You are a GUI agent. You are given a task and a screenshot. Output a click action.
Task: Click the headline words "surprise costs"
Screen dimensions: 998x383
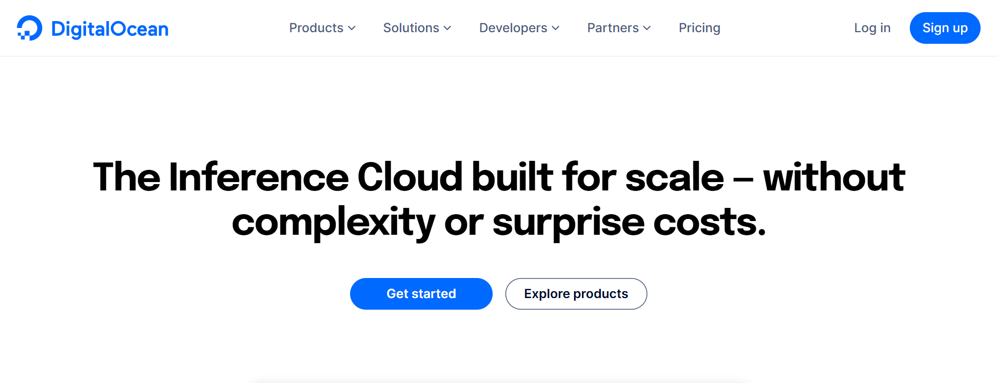click(x=629, y=223)
